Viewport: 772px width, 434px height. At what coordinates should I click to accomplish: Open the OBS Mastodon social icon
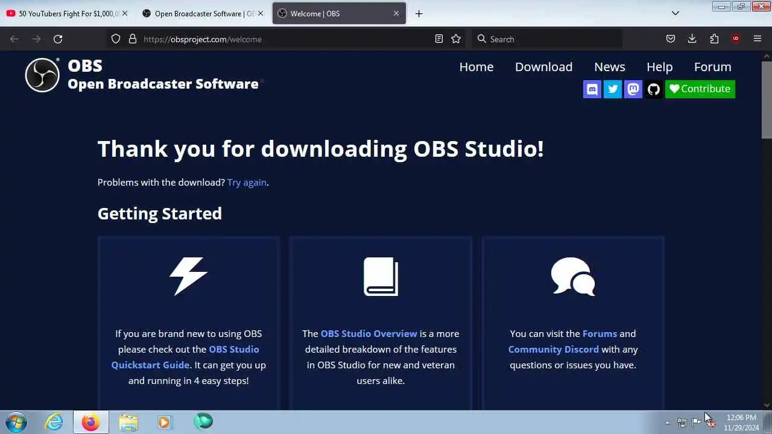633,89
